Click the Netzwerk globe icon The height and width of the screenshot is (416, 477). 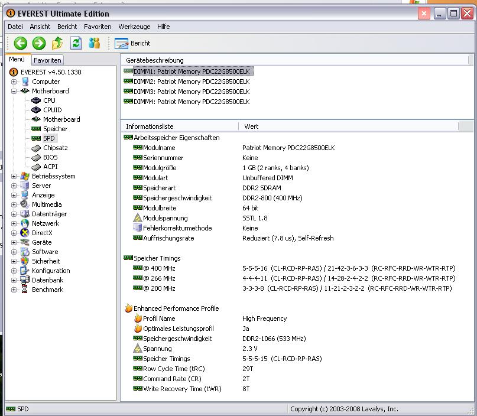(x=25, y=223)
